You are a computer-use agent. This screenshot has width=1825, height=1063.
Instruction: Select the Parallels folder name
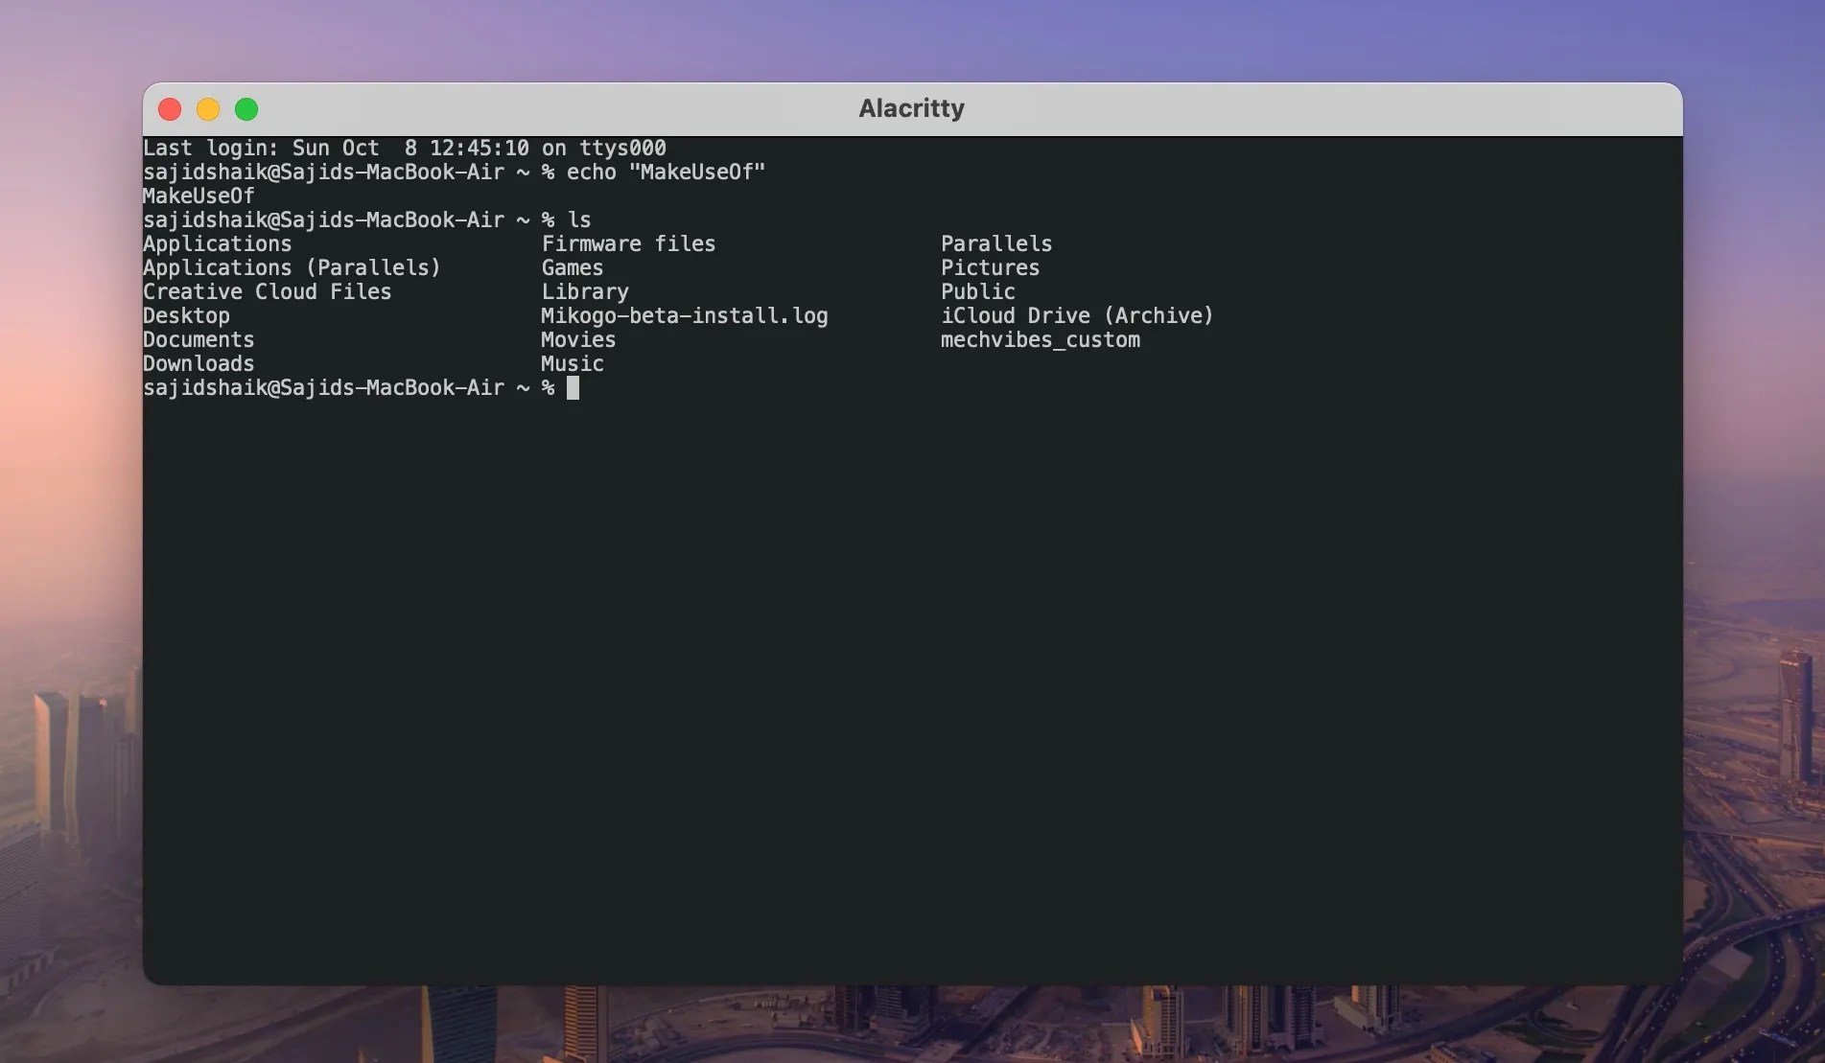click(995, 243)
